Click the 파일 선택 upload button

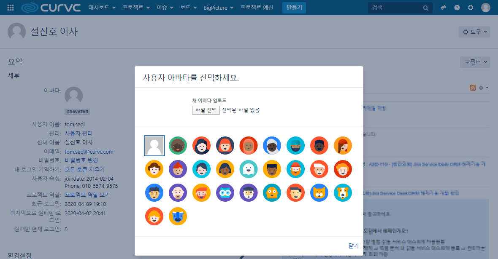[206, 110]
